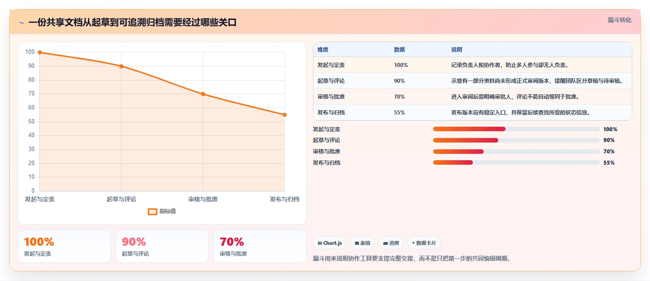Click the 维度 column header
The width and height of the screenshot is (650, 281).
tap(323, 49)
